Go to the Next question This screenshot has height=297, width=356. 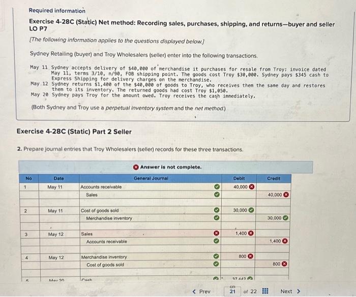tap(290, 291)
